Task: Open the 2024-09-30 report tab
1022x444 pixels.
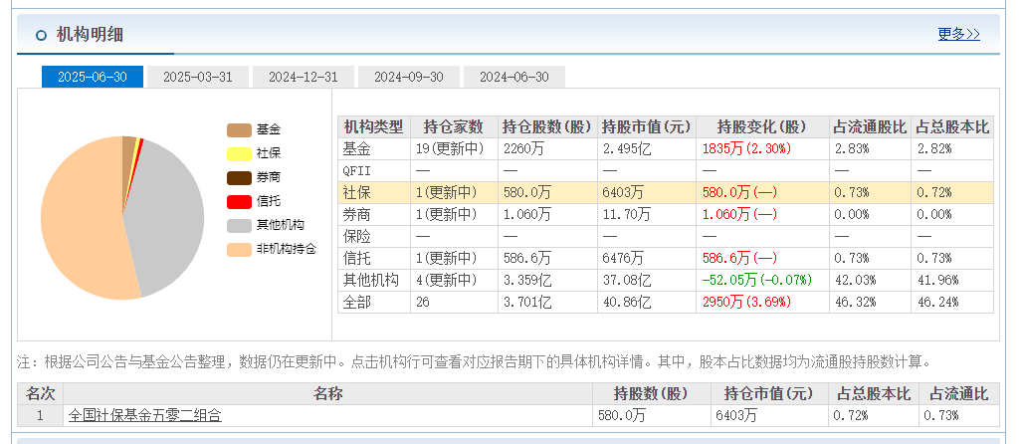Action: (409, 77)
